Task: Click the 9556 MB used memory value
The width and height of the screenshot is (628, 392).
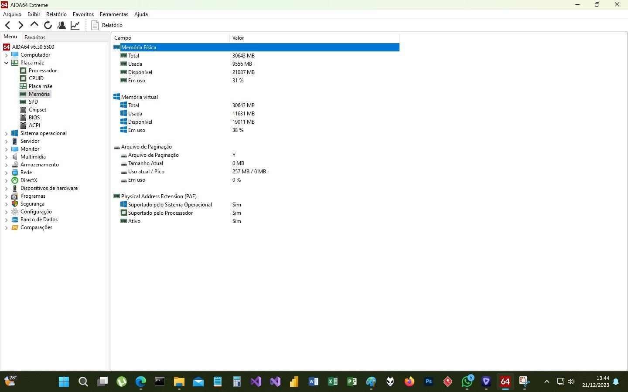Action: (242, 64)
